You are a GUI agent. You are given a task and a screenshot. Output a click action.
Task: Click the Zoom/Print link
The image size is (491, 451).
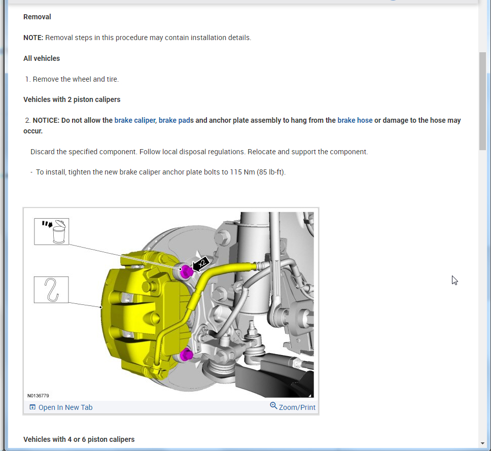tap(297, 407)
